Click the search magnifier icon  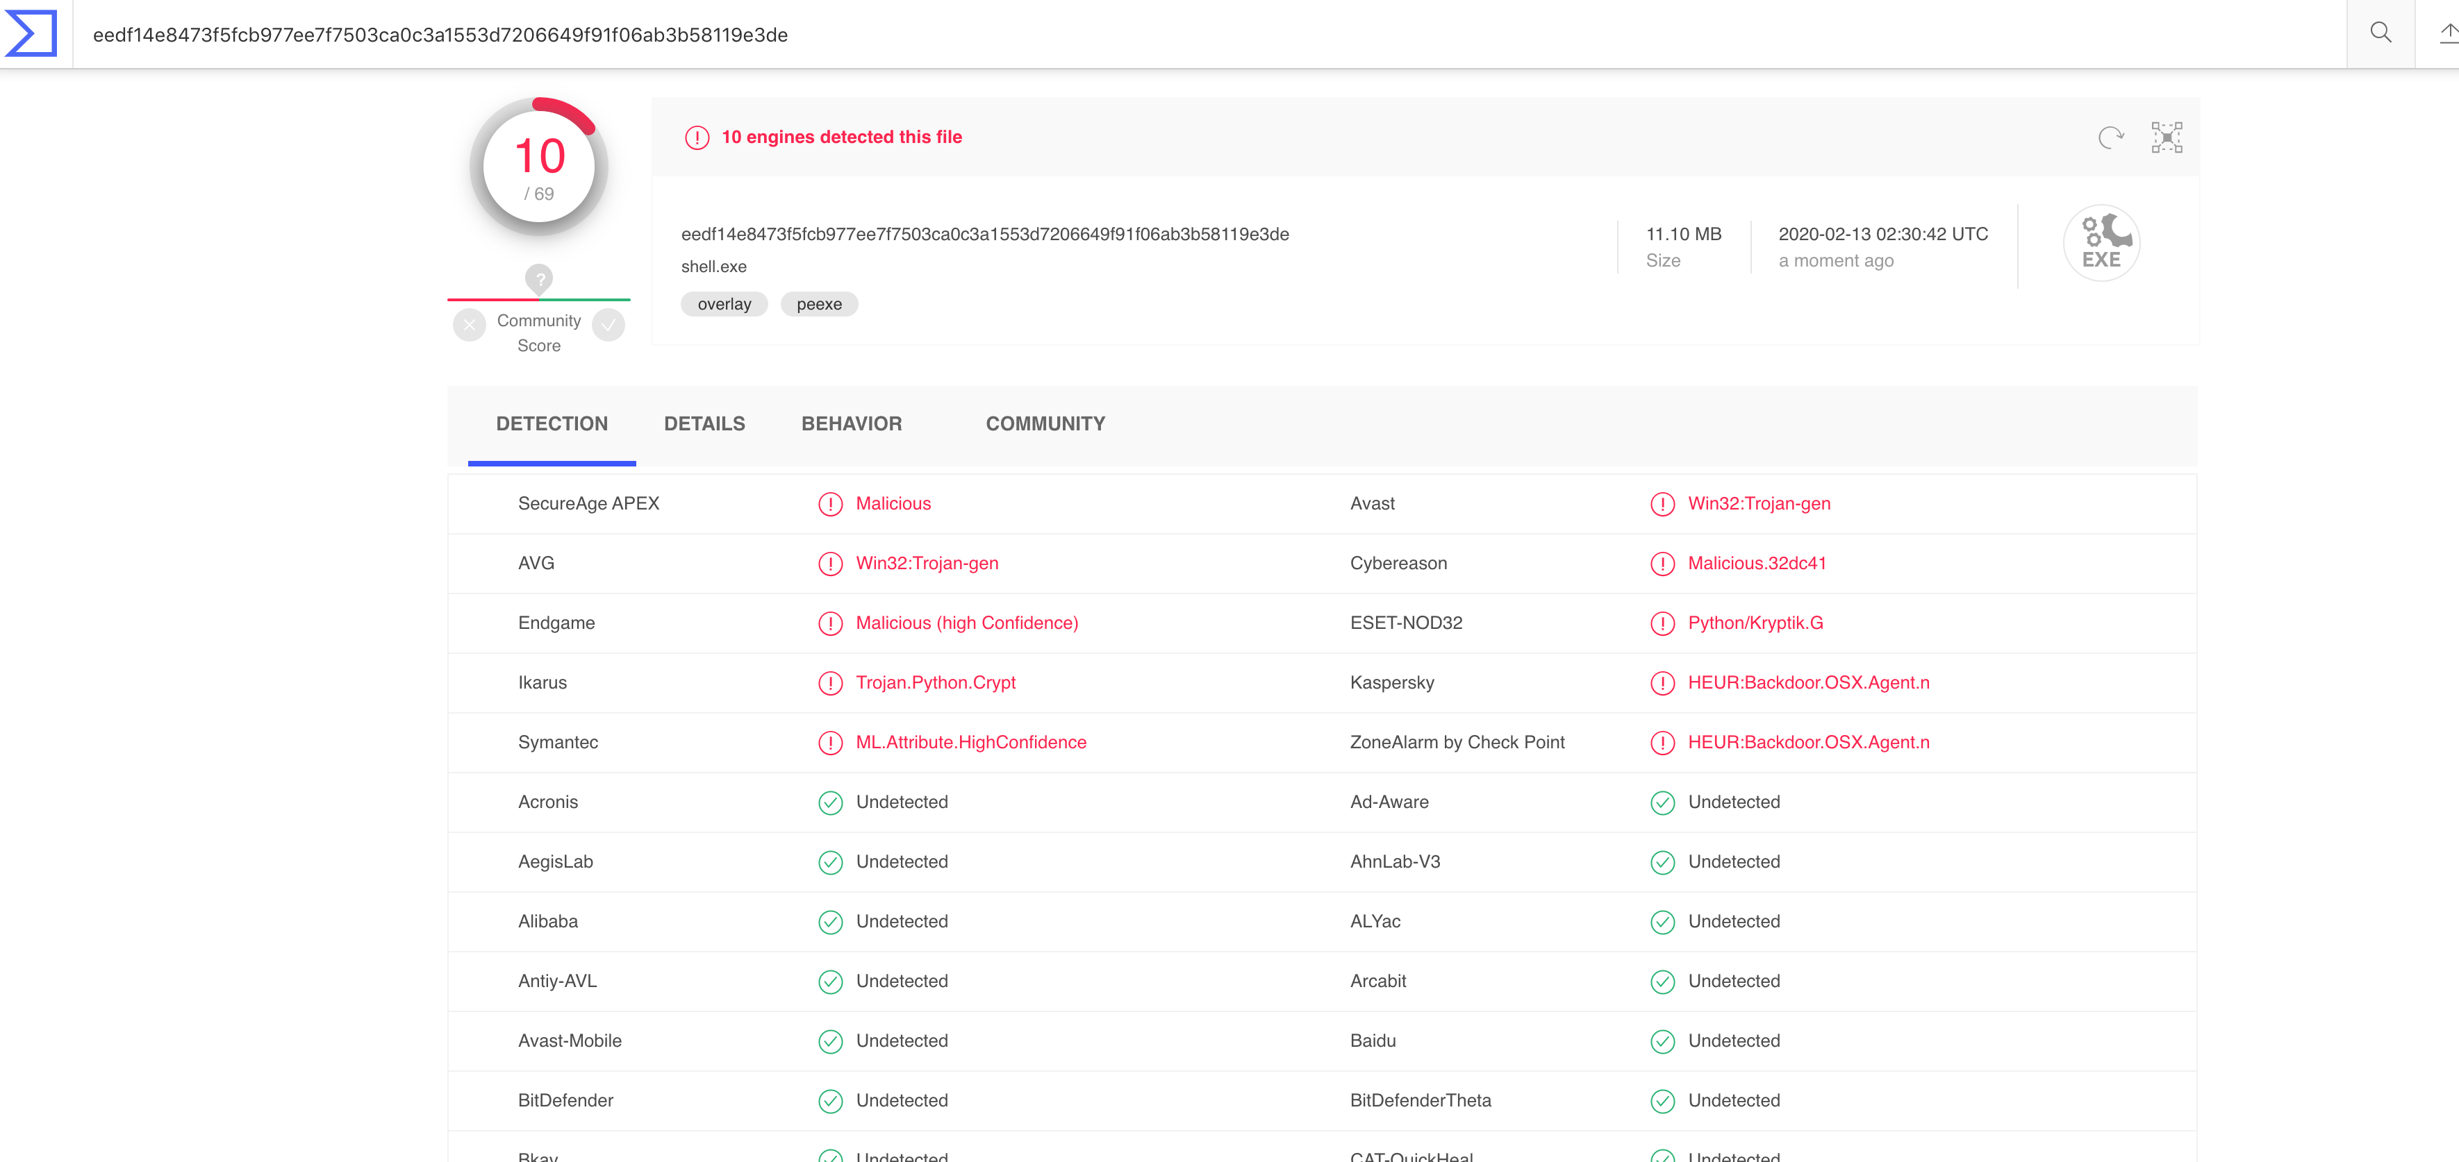click(x=2380, y=33)
